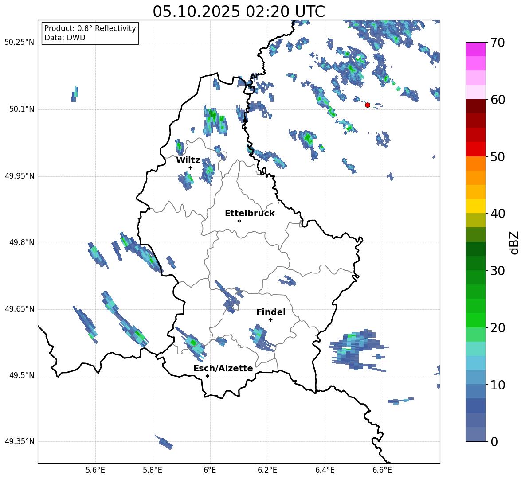The height and width of the screenshot is (479, 525).
Task: Click the 6.4°E longitude label
Action: [x=325, y=470]
